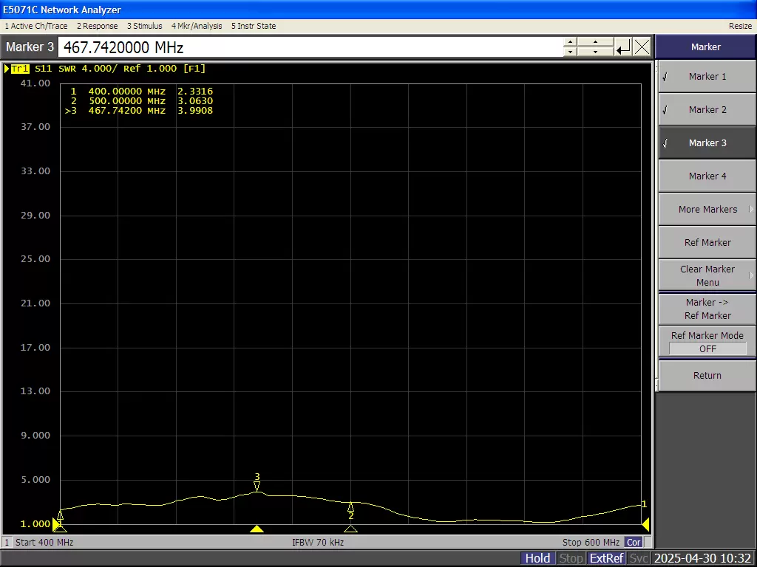
Task: Click the Stop indicator in the status bar
Action: click(571, 558)
